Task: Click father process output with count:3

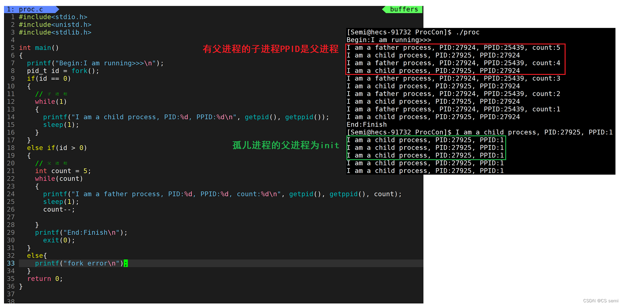Action: [453, 79]
